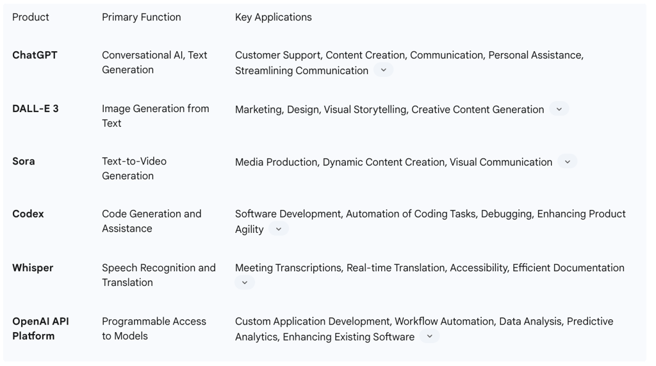This screenshot has width=656, height=366.
Task: Click the Speech Recognition and Translation cell
Action: 159,275
